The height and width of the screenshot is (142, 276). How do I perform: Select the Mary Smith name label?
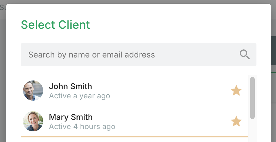[x=71, y=117]
